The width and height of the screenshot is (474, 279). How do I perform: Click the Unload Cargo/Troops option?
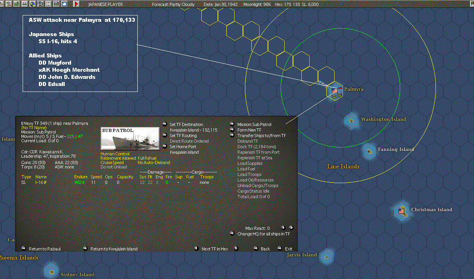tap(258, 185)
